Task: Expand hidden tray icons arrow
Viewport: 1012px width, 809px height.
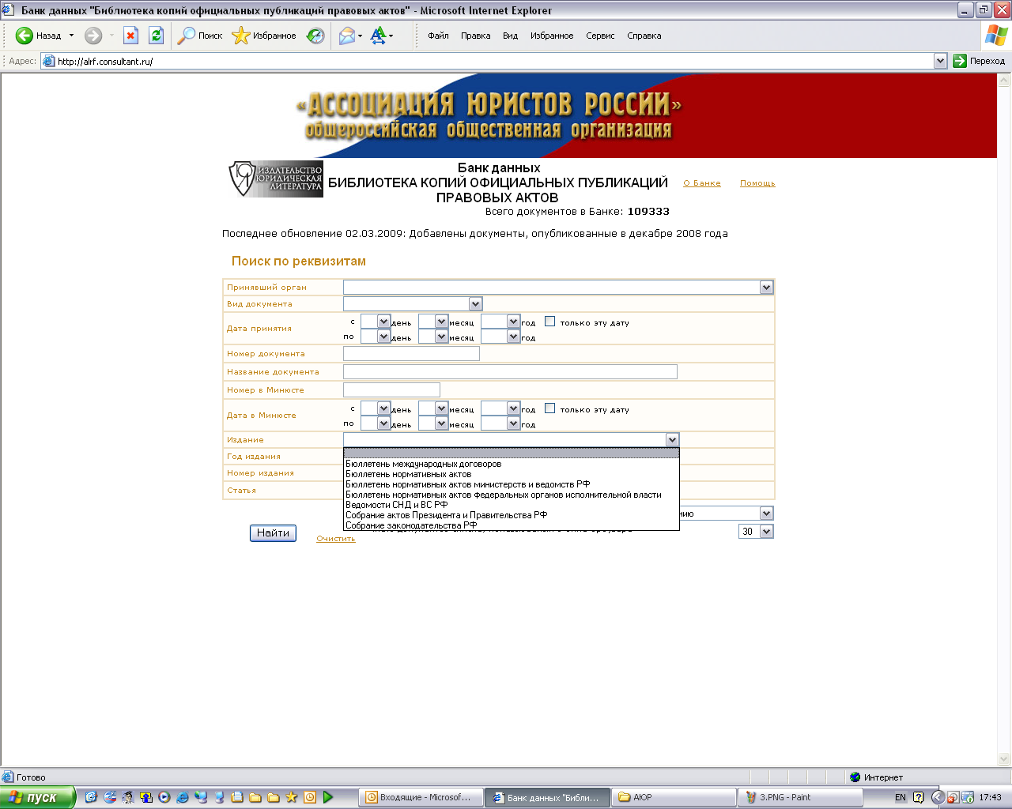Action: click(938, 797)
